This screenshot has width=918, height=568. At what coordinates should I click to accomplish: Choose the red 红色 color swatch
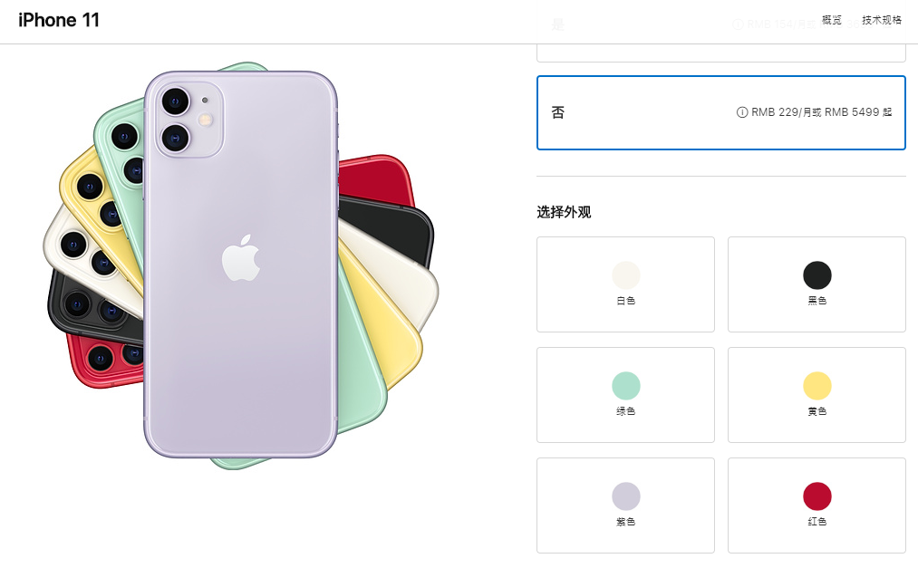[817, 505]
